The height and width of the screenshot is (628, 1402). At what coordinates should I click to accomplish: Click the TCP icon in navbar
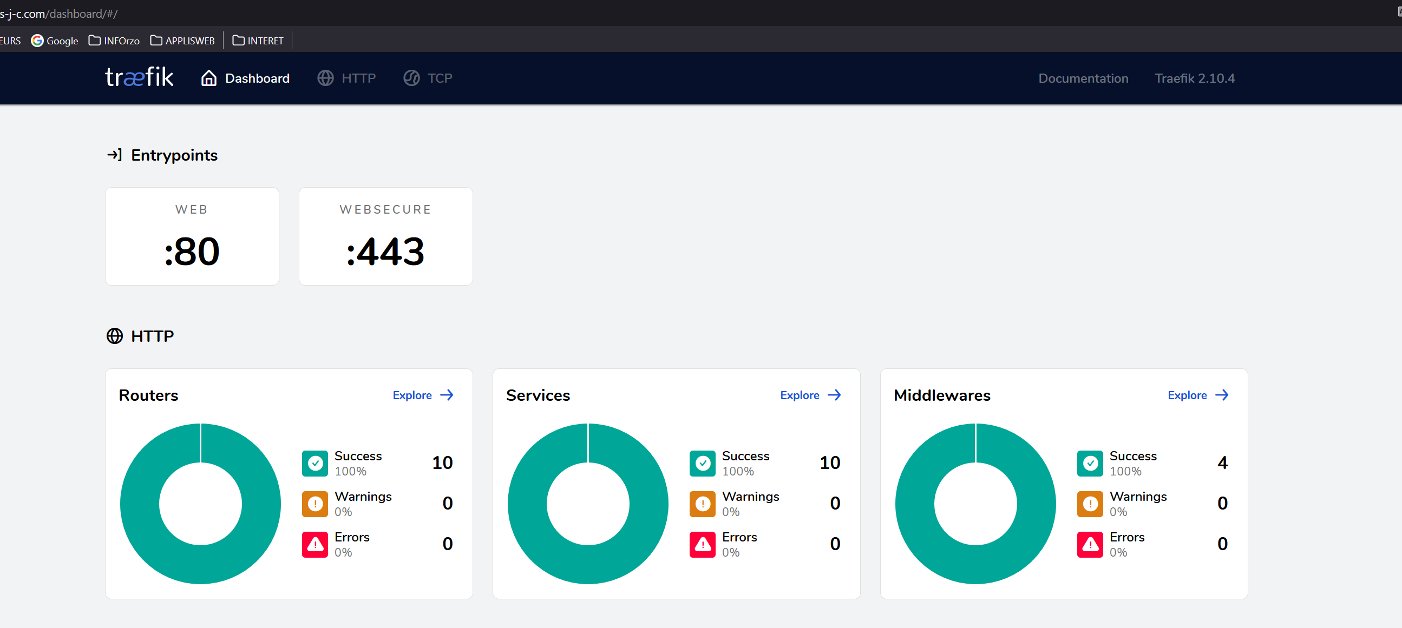pos(411,78)
